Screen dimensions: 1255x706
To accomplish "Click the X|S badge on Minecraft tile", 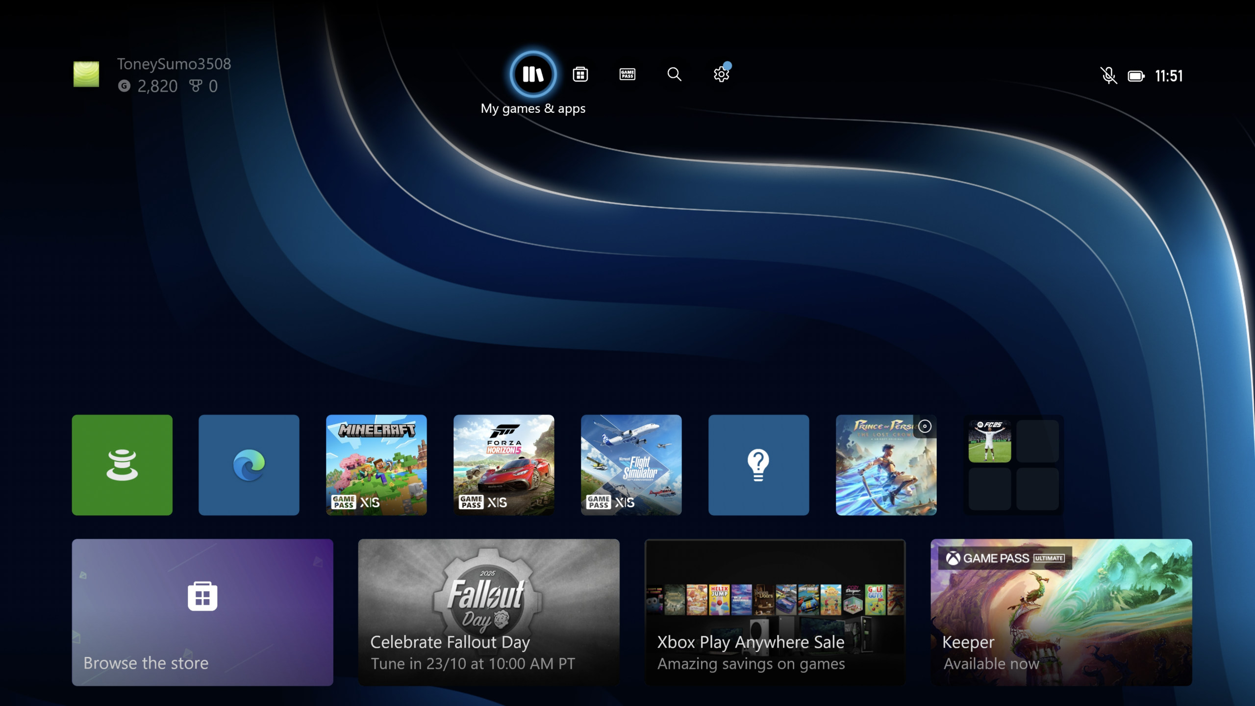I will tap(370, 503).
